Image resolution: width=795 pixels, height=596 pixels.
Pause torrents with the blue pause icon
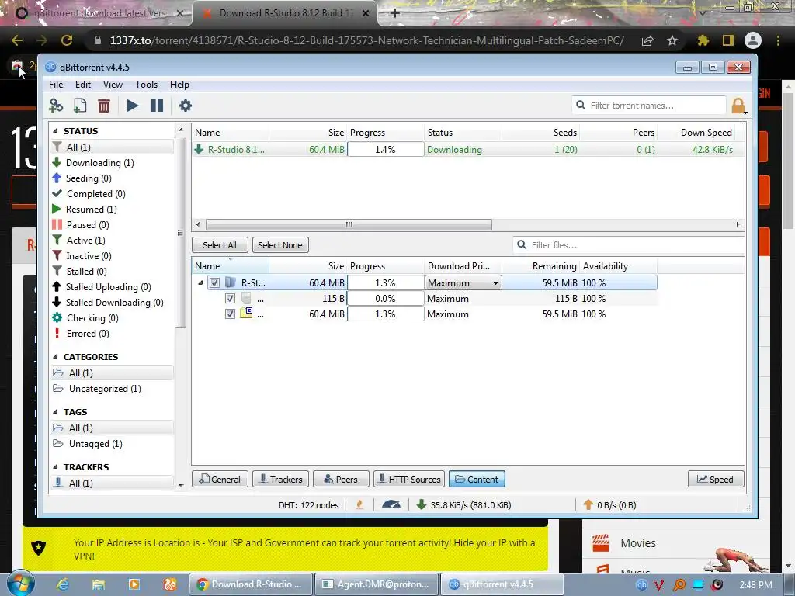[x=157, y=106]
